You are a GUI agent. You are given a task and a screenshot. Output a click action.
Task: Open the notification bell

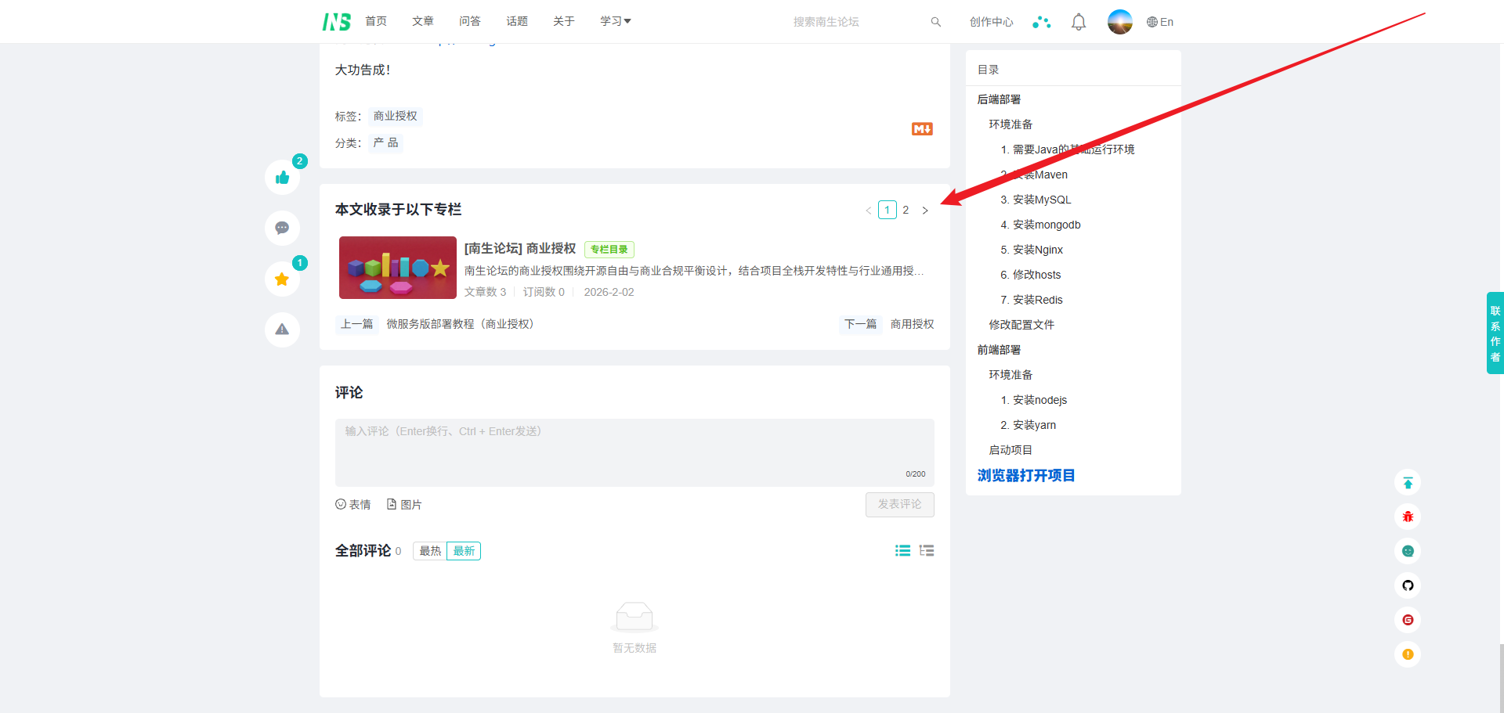click(1079, 22)
